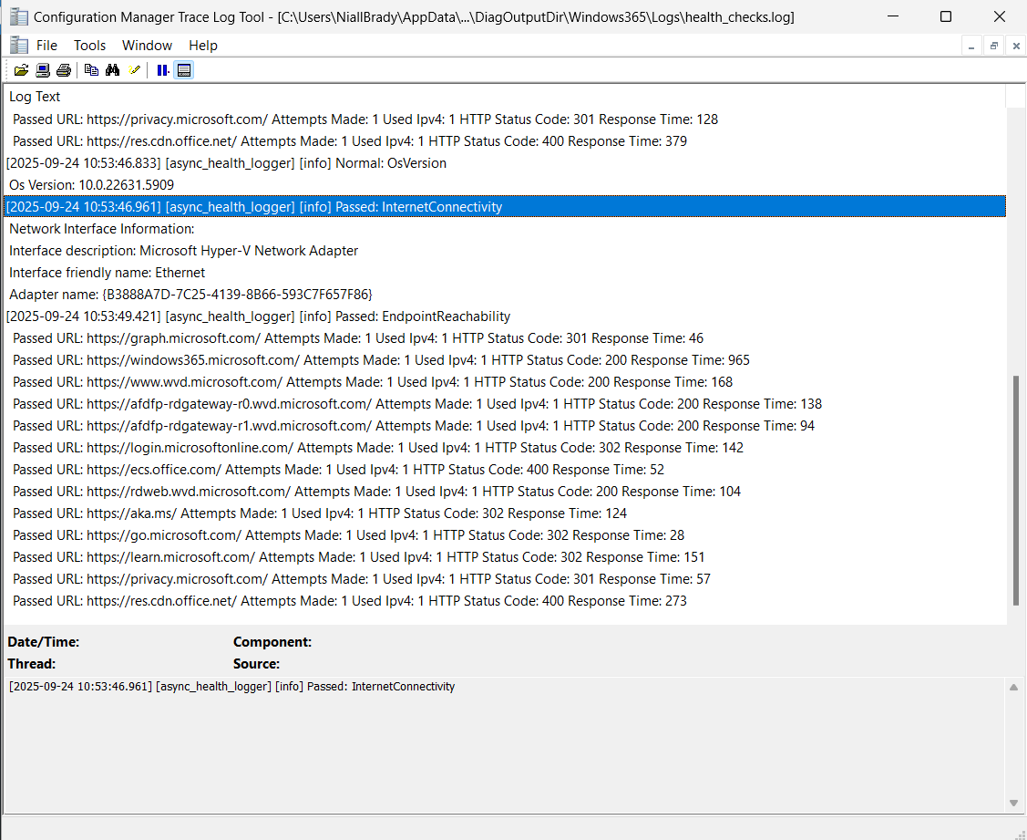The image size is (1027, 840).
Task: Open Find with the binoculars icon
Action: coord(113,70)
